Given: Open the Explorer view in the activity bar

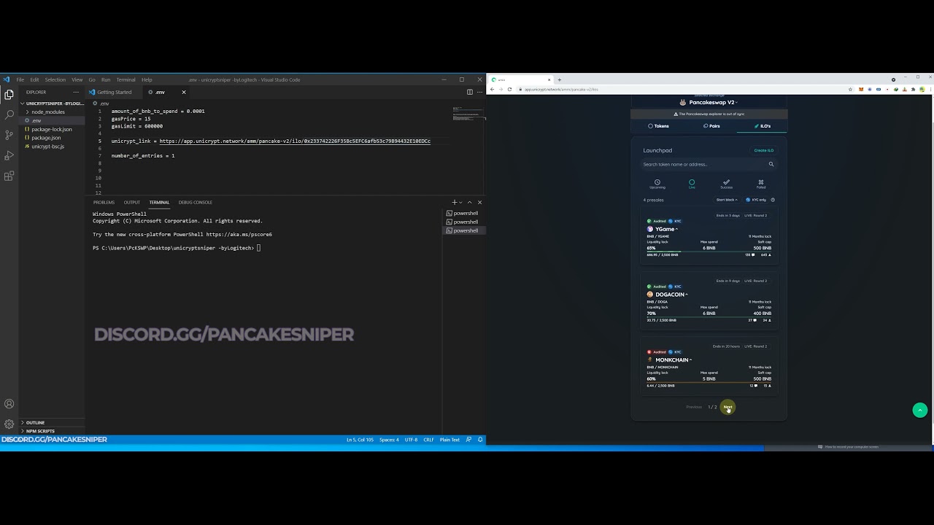Looking at the screenshot, I should (9, 94).
